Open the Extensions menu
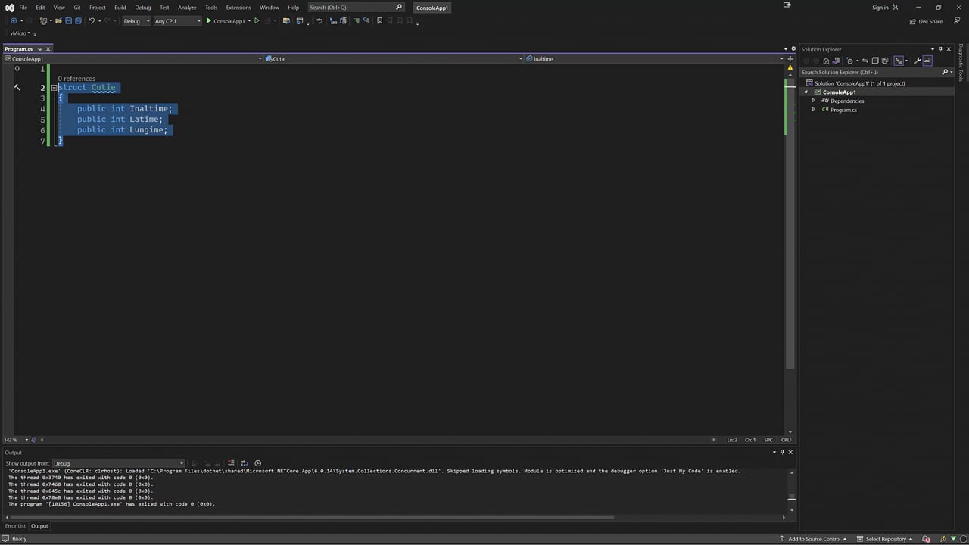 (238, 8)
